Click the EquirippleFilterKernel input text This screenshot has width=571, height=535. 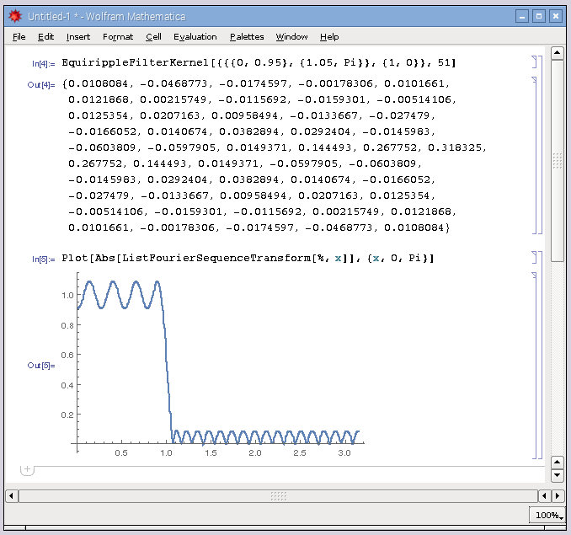coord(259,62)
